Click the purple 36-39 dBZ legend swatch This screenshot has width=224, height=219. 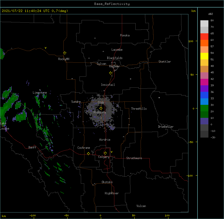204,89
